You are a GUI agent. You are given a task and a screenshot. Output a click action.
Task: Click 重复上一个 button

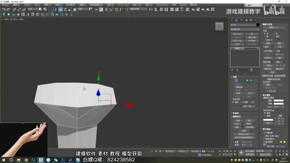point(274,28)
